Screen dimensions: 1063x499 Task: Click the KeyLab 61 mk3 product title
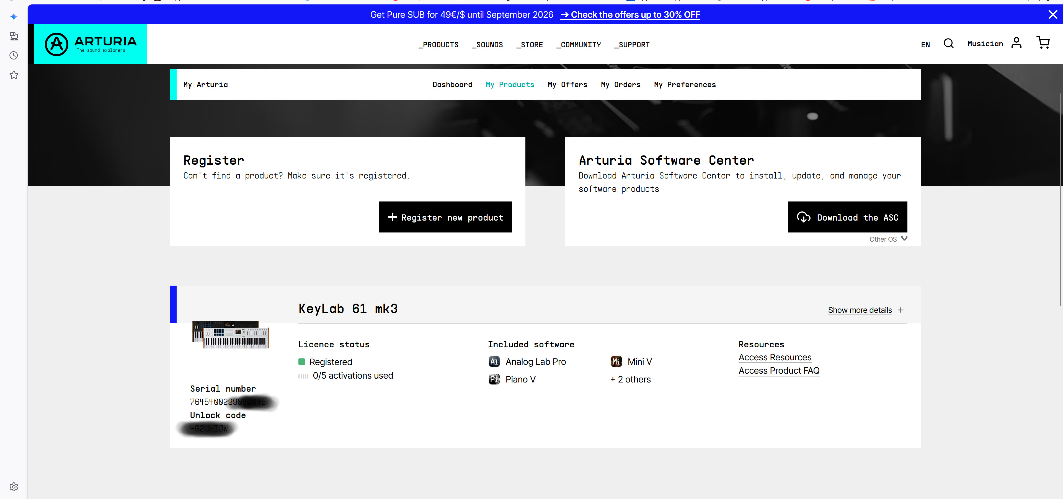(x=348, y=309)
